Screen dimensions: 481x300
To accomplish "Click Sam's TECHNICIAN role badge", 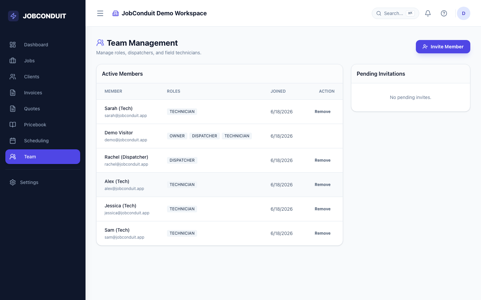I will (182, 233).
